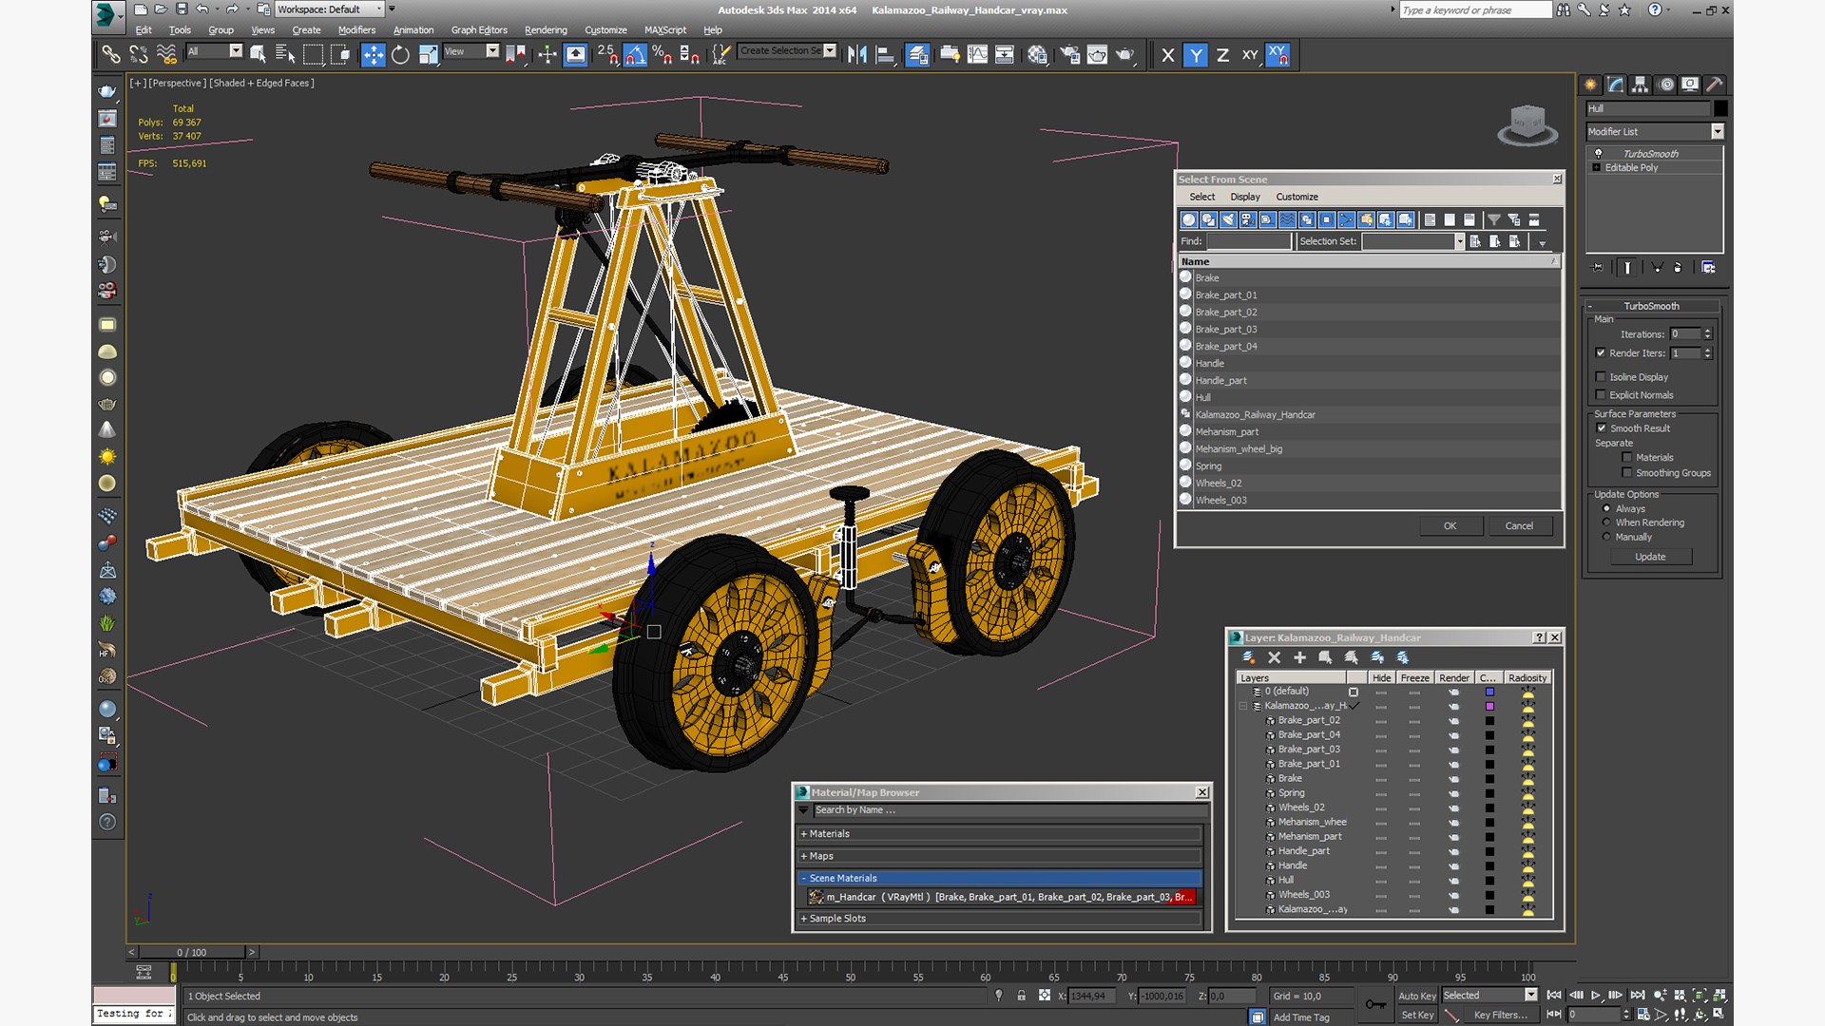Open the MAXScript menu

[665, 30]
